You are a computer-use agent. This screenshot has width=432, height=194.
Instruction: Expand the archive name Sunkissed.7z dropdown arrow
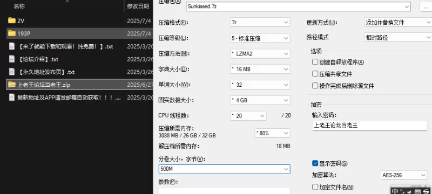(407, 6)
